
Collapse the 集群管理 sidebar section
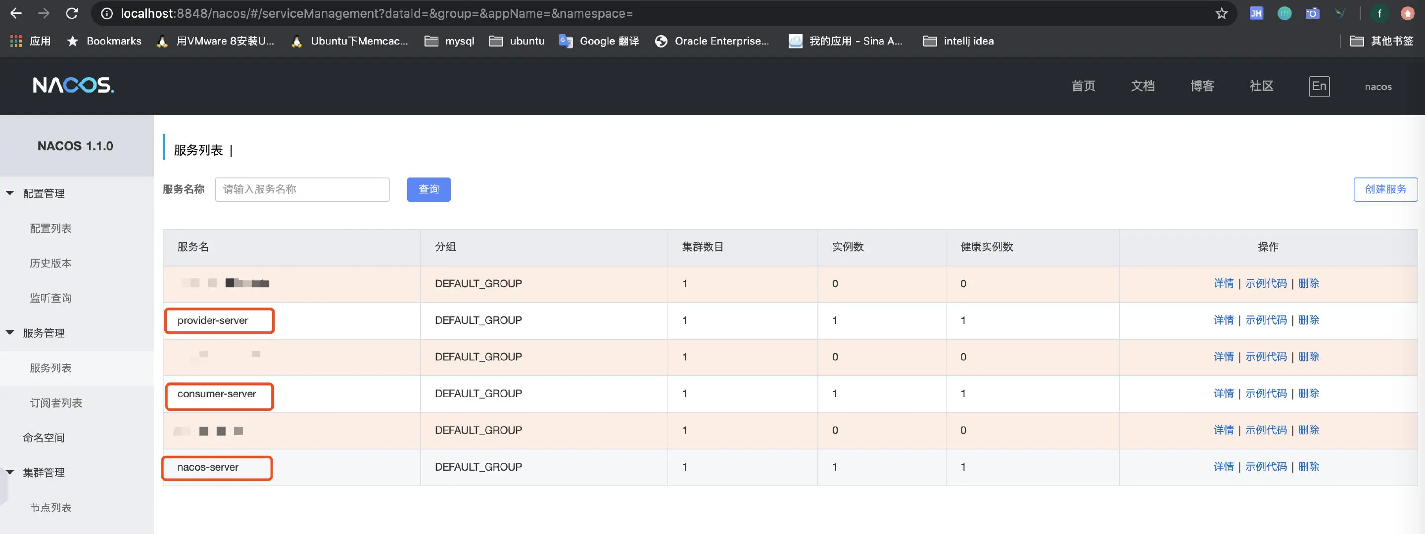click(x=10, y=473)
